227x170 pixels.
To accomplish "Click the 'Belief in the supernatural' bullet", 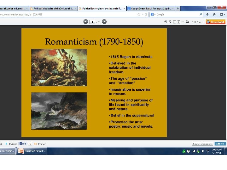I will coord(131,115).
